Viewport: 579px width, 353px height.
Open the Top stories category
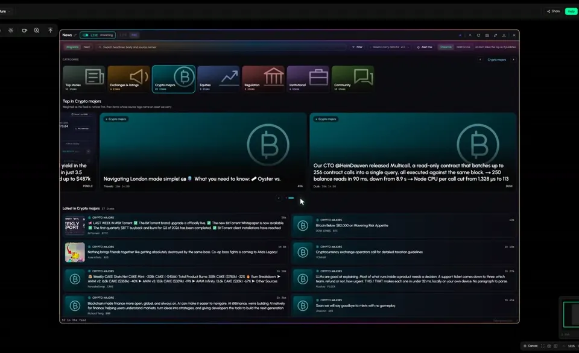coord(84,79)
